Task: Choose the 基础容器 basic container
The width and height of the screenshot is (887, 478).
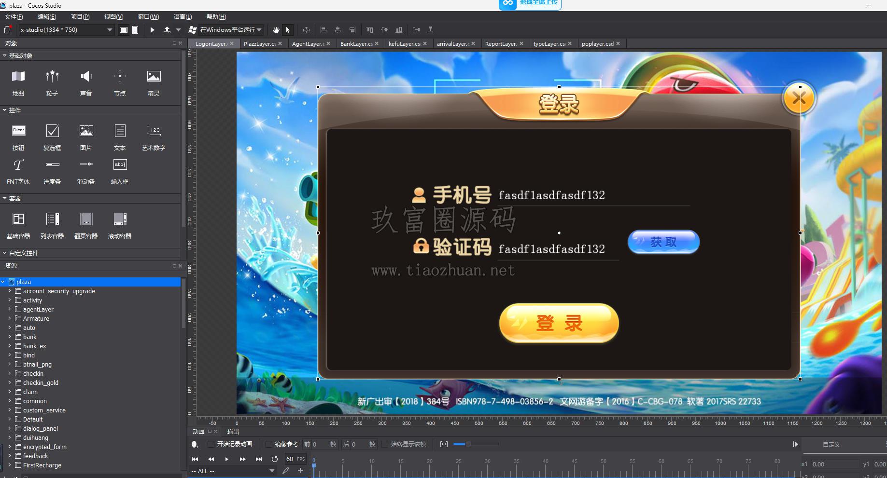Action: pyautogui.click(x=18, y=225)
